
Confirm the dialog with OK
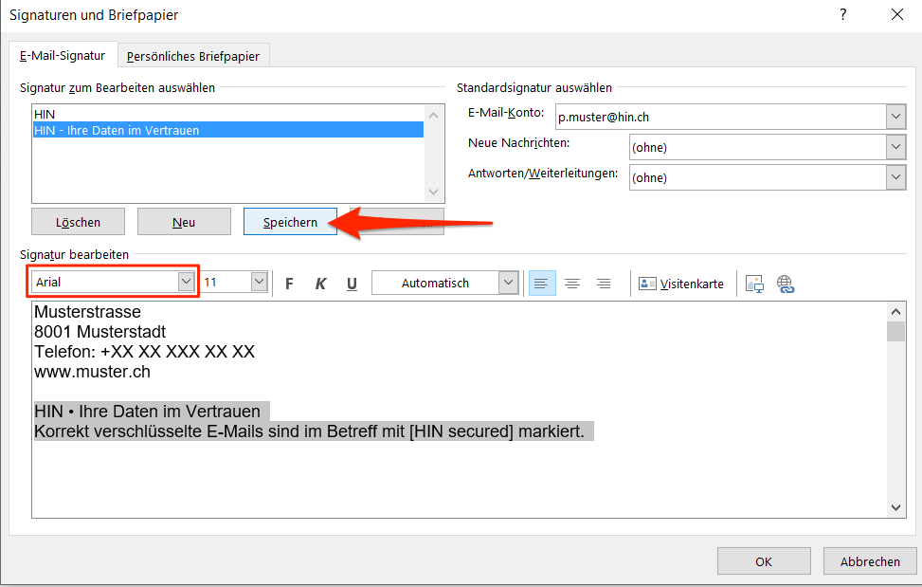coord(764,561)
